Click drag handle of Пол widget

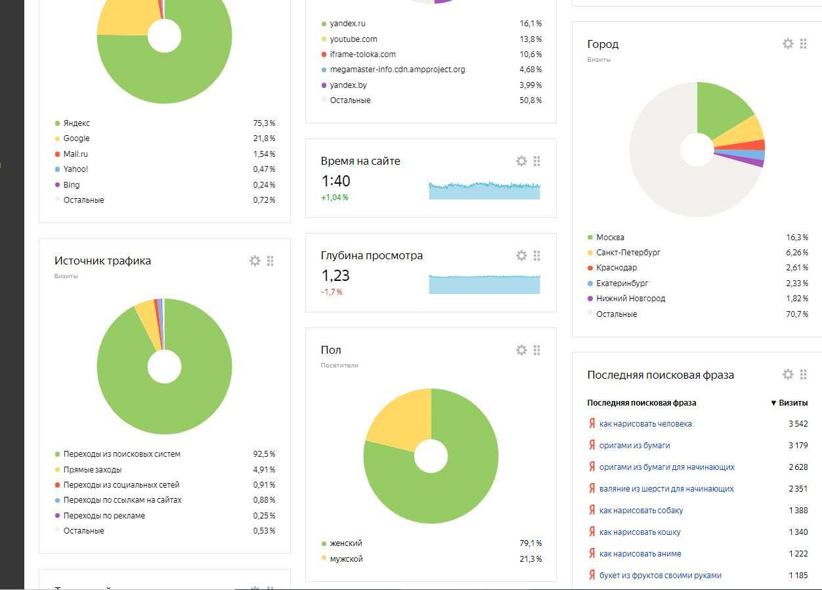coord(537,350)
